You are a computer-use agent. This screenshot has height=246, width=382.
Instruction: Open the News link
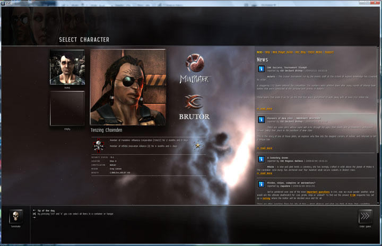[259, 52]
